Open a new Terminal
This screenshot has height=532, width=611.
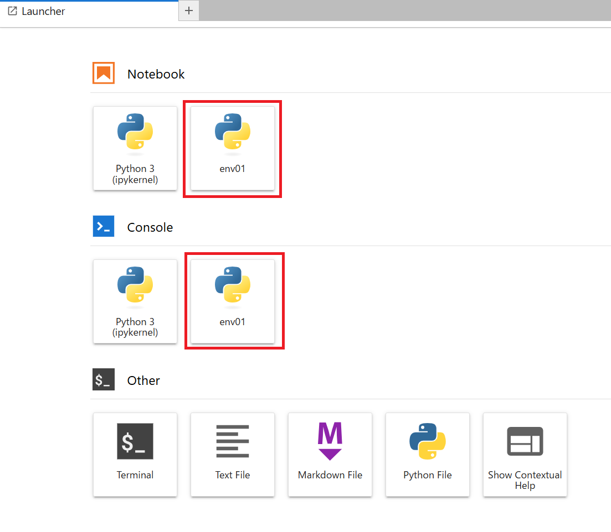click(135, 454)
